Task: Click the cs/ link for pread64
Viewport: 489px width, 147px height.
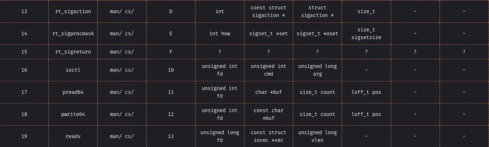Action: point(129,92)
